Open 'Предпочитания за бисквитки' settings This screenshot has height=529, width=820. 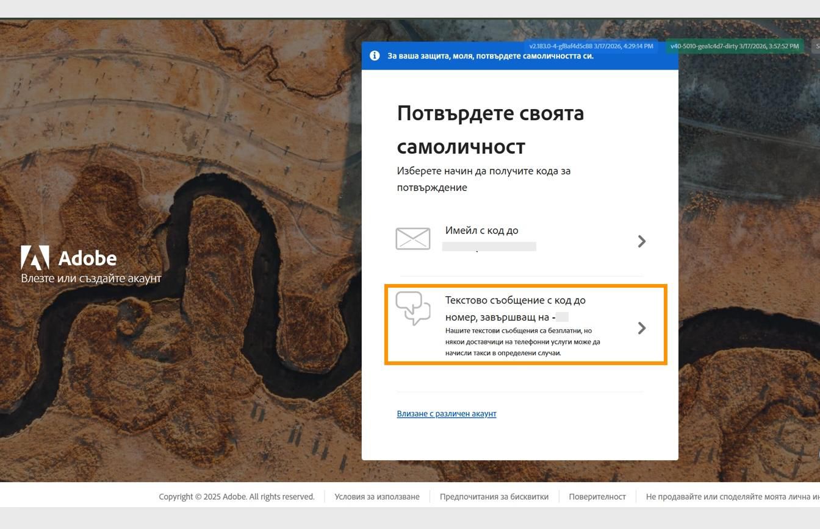coord(494,496)
